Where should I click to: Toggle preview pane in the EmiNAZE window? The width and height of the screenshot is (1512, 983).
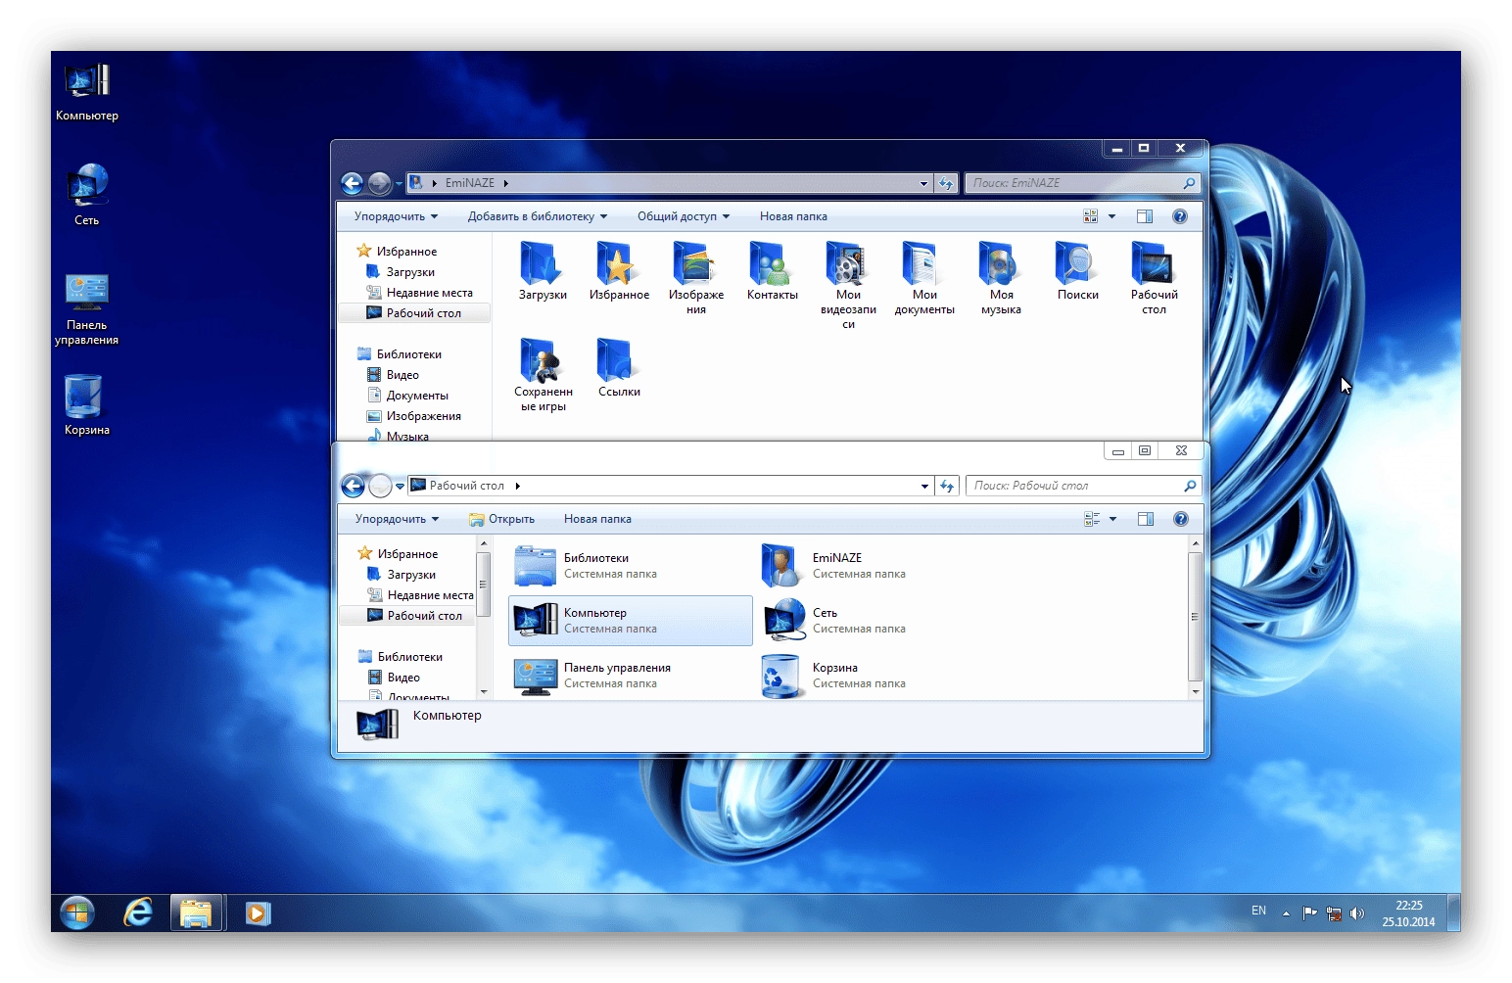point(1145,216)
